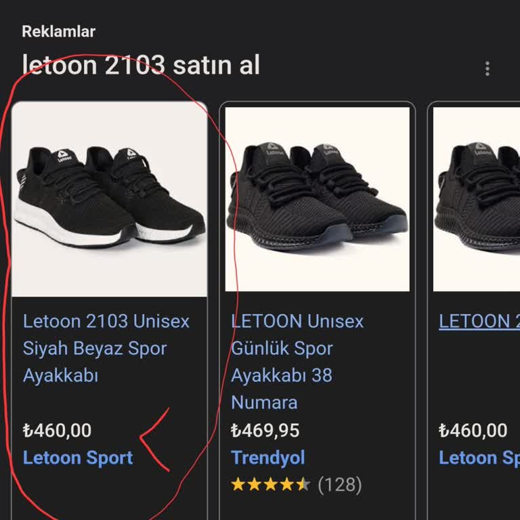Click the ₺469,95 price
The width and height of the screenshot is (520, 520).
click(265, 431)
